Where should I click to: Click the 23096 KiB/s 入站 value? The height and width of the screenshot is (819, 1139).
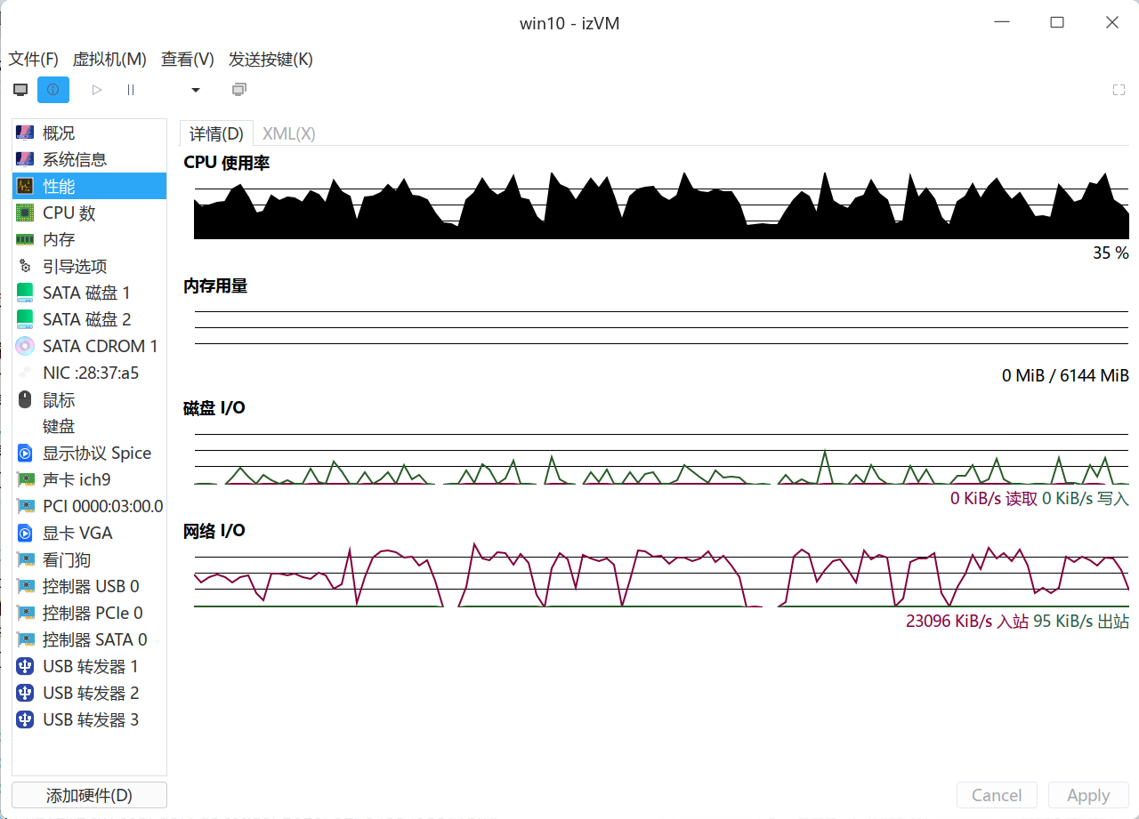967,622
